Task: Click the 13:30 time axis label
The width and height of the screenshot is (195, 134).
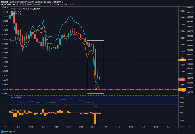Action: (18, 127)
